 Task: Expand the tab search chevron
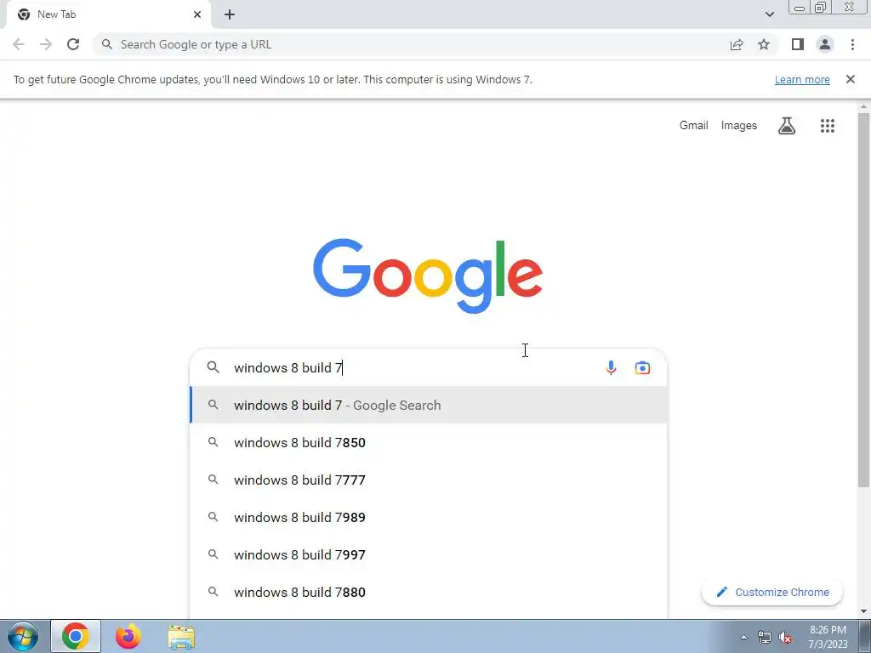click(769, 14)
